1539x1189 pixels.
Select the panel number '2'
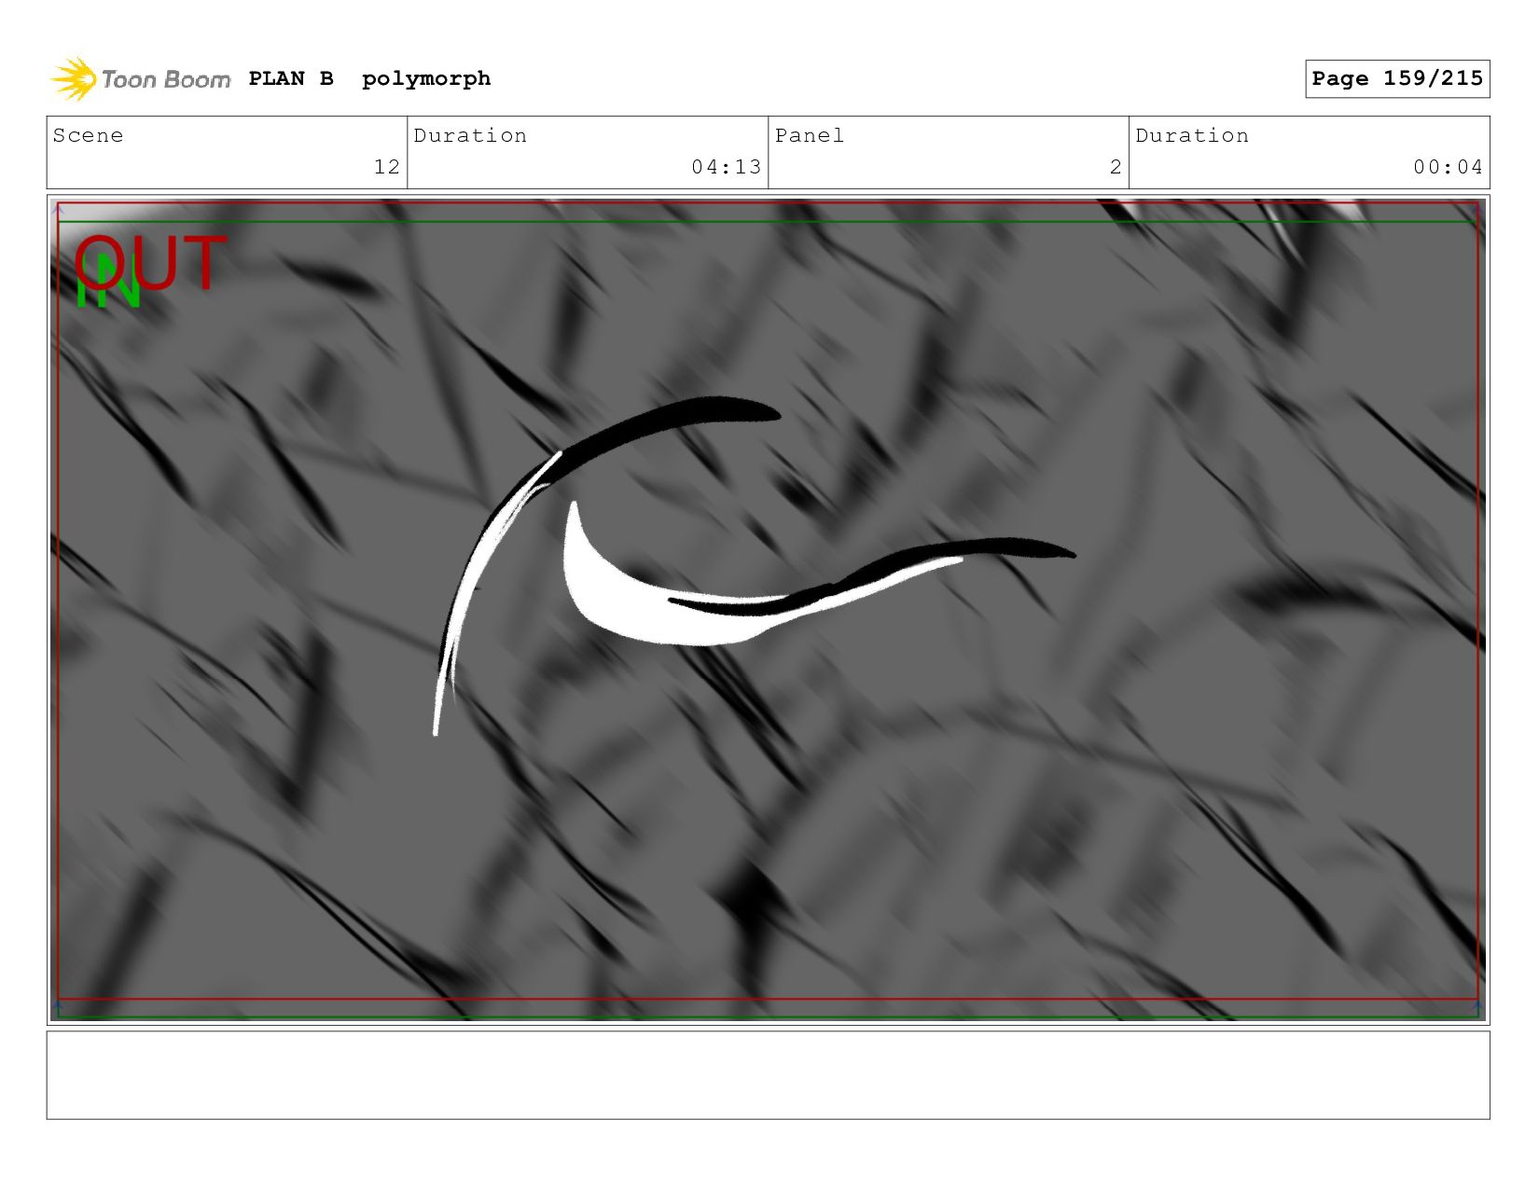tap(1116, 167)
